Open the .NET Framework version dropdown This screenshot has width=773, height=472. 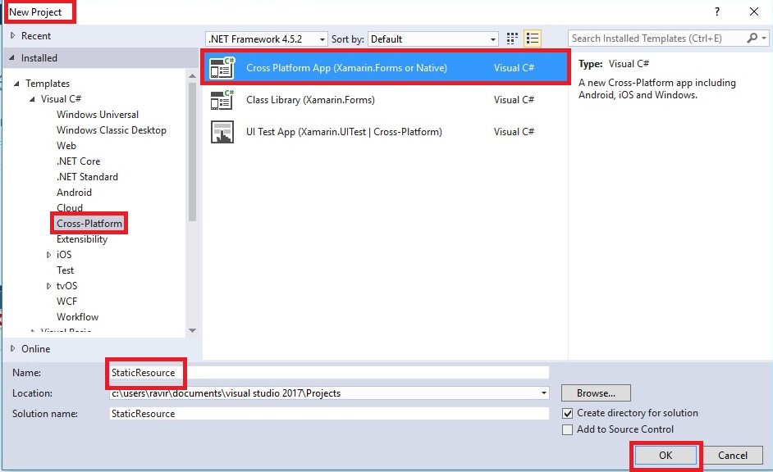[x=266, y=39]
